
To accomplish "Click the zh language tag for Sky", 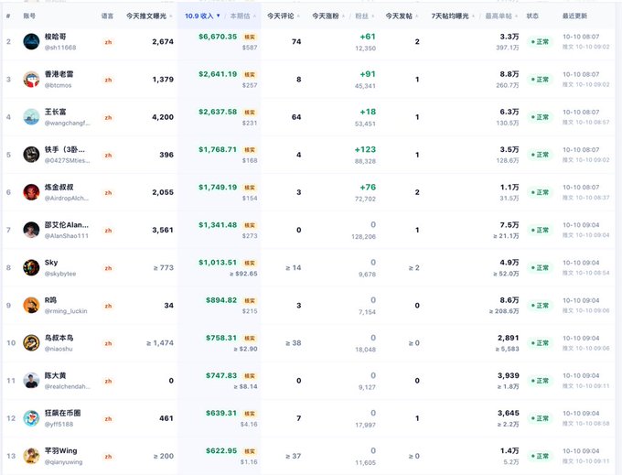I will pyautogui.click(x=108, y=268).
